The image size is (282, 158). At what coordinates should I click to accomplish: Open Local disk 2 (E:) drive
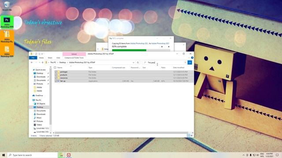[x=42, y=132]
